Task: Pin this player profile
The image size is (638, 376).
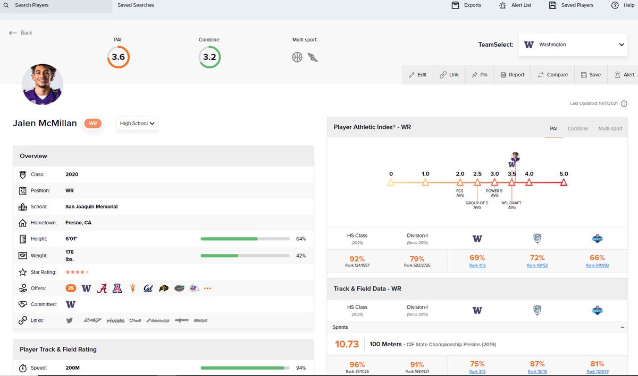Action: coord(480,75)
